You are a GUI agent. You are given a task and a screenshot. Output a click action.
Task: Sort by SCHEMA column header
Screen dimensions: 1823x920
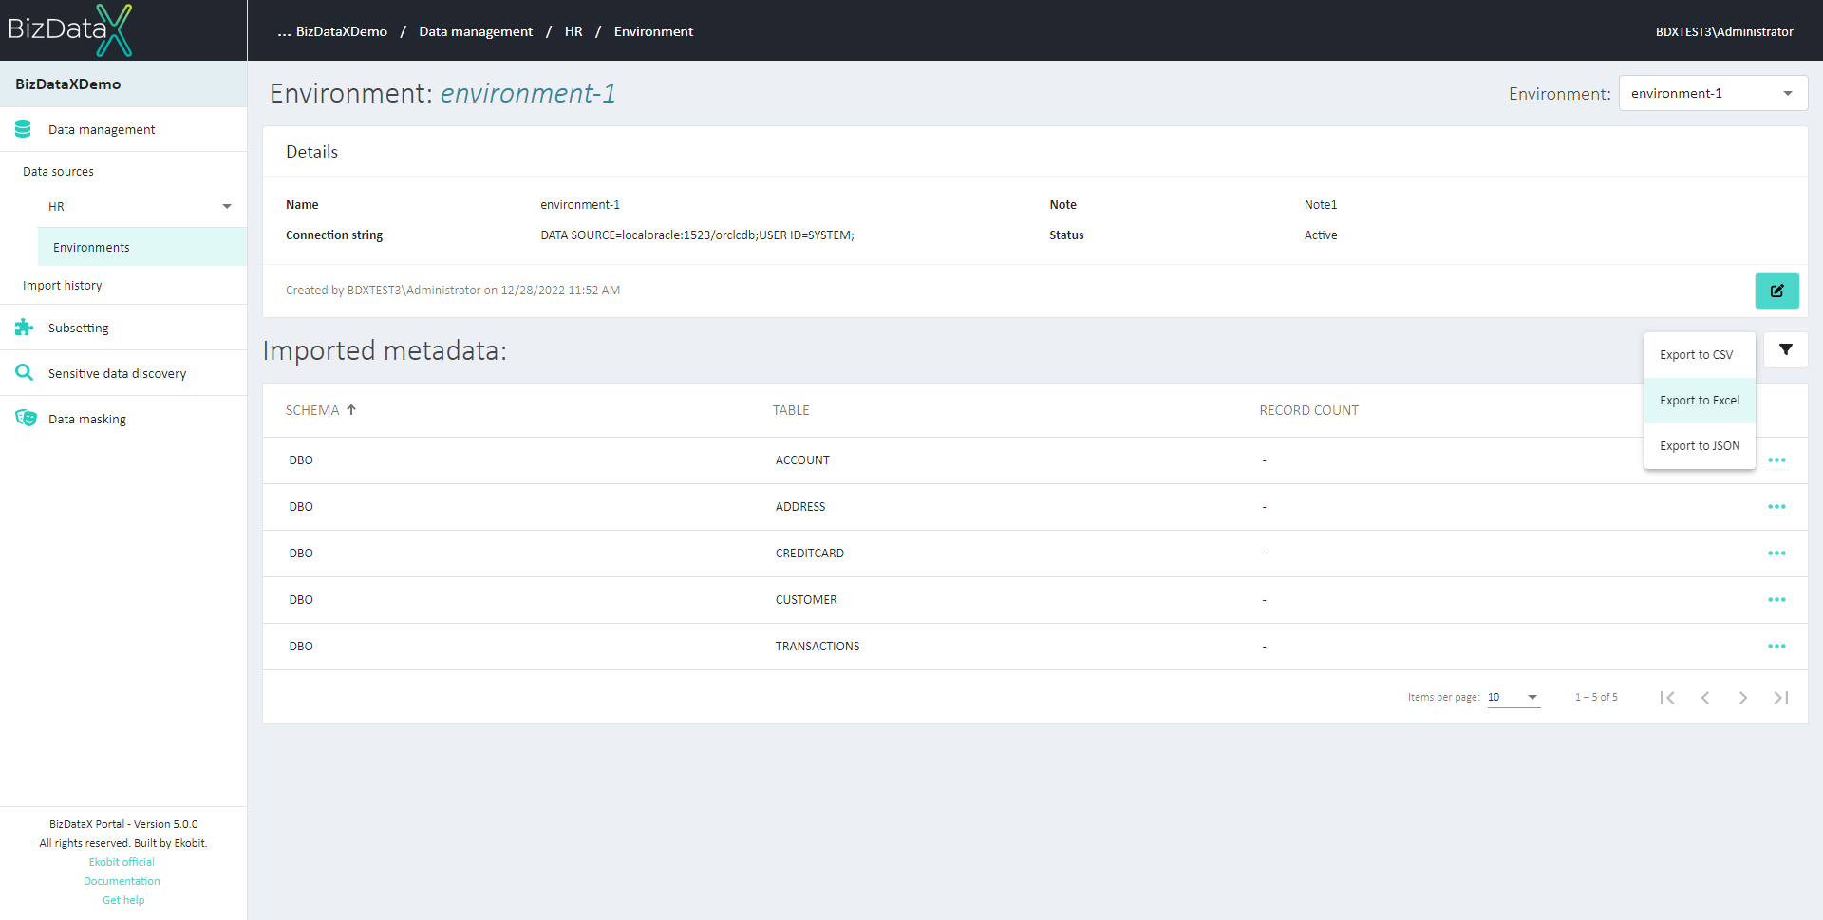[312, 410]
